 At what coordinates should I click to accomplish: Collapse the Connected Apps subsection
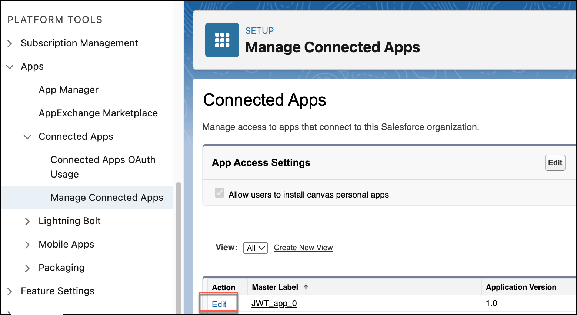[x=27, y=137]
